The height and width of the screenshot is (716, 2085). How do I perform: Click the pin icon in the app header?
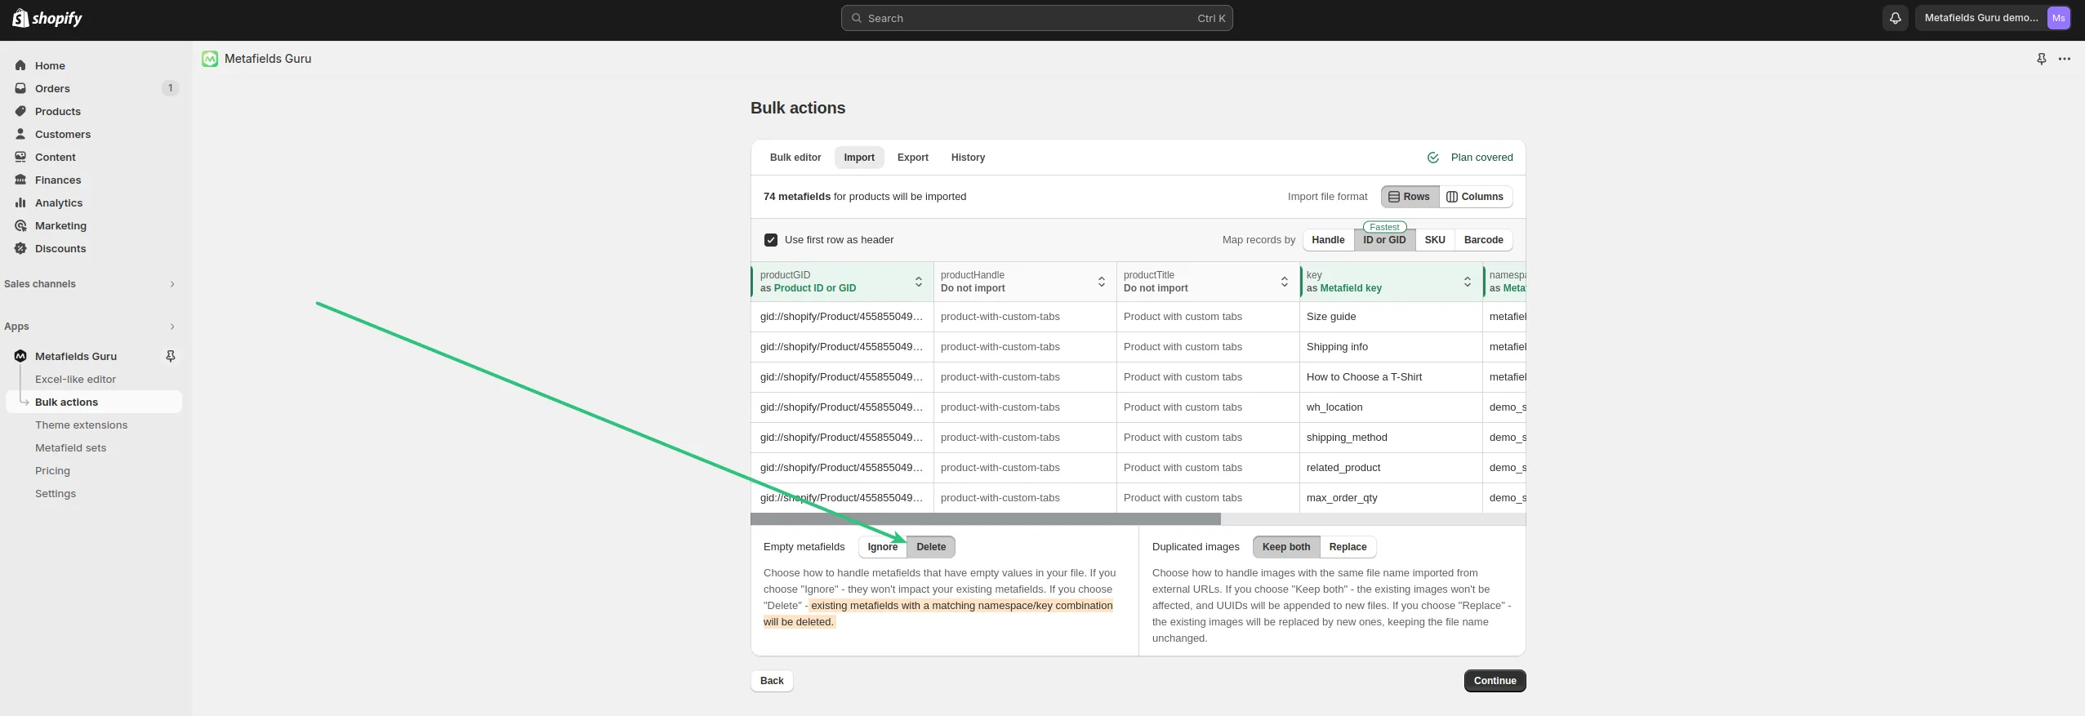(2041, 59)
